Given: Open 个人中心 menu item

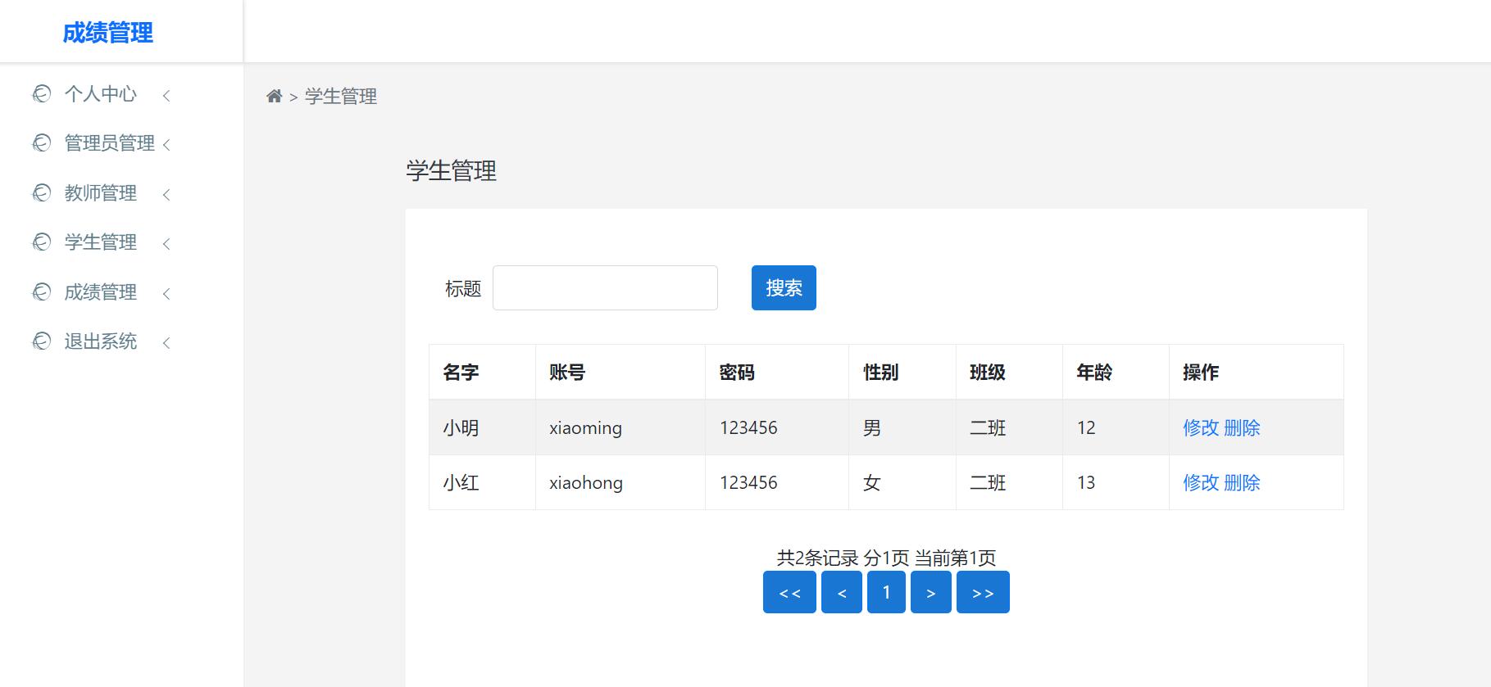Looking at the screenshot, I should pos(101,94).
